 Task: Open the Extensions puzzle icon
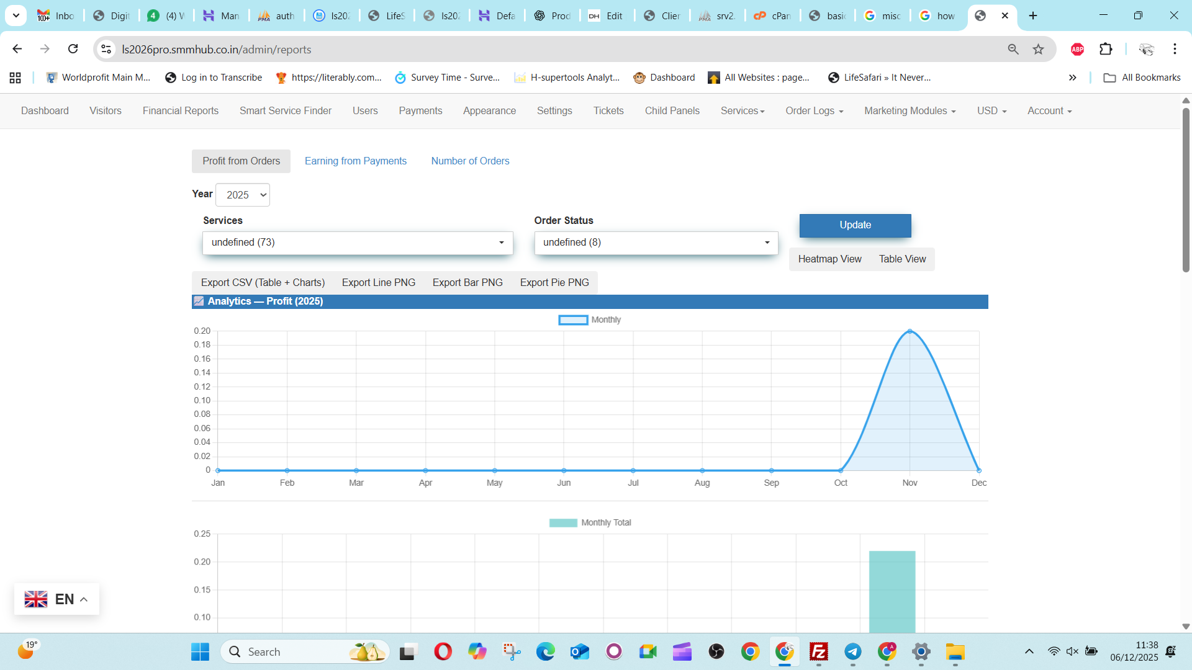1106,49
